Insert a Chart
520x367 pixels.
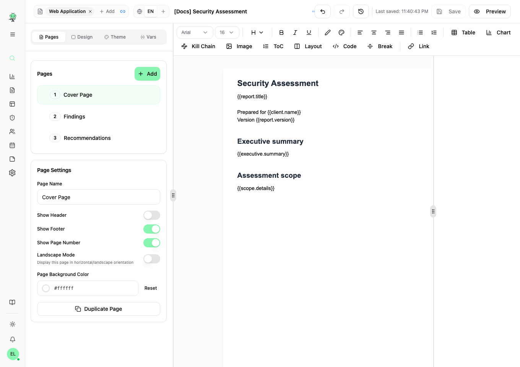coord(498,32)
